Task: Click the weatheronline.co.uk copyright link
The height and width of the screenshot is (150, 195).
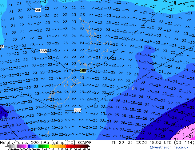Action: (x=169, y=147)
